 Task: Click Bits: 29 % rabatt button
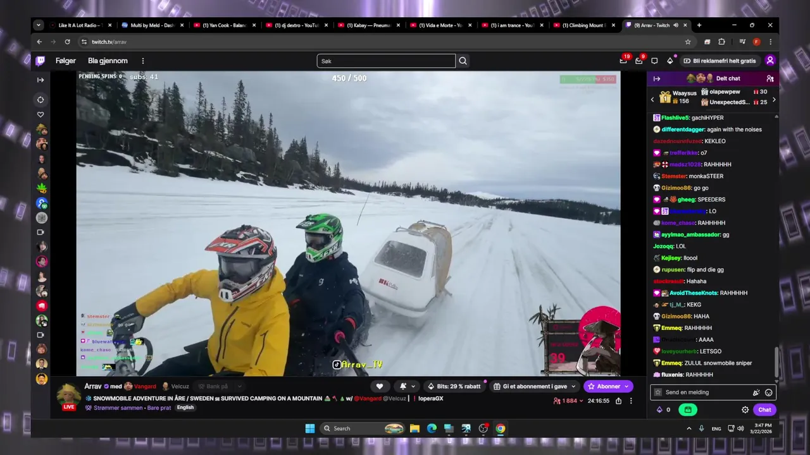click(454, 386)
